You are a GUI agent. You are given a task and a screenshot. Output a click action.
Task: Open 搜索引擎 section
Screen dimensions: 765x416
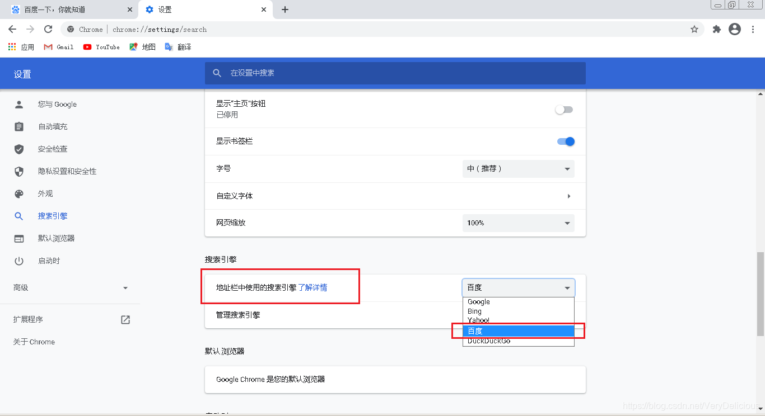pos(53,216)
